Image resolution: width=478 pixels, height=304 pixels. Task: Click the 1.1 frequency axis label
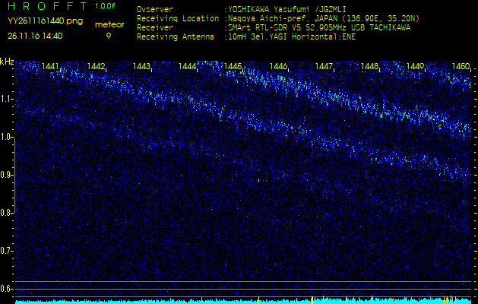pyautogui.click(x=7, y=99)
